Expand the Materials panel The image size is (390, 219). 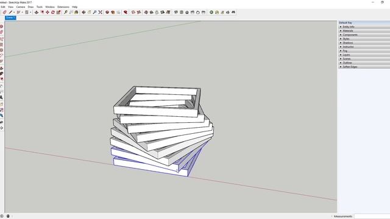364,30
